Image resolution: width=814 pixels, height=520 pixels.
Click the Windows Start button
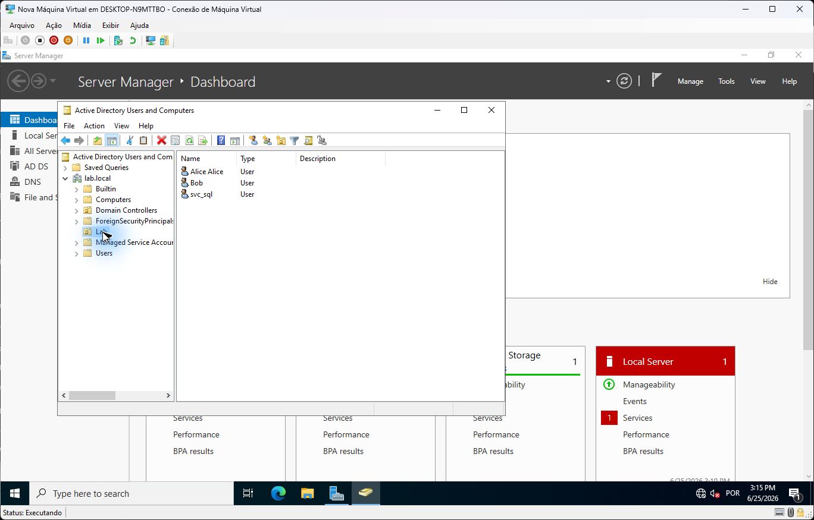[x=15, y=493]
